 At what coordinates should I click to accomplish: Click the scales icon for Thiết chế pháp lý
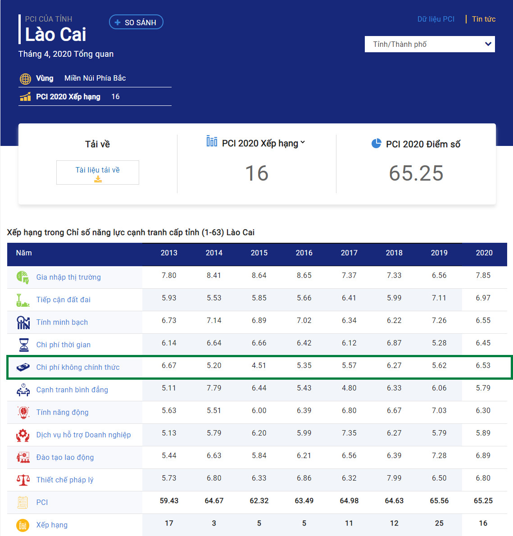pyautogui.click(x=23, y=480)
